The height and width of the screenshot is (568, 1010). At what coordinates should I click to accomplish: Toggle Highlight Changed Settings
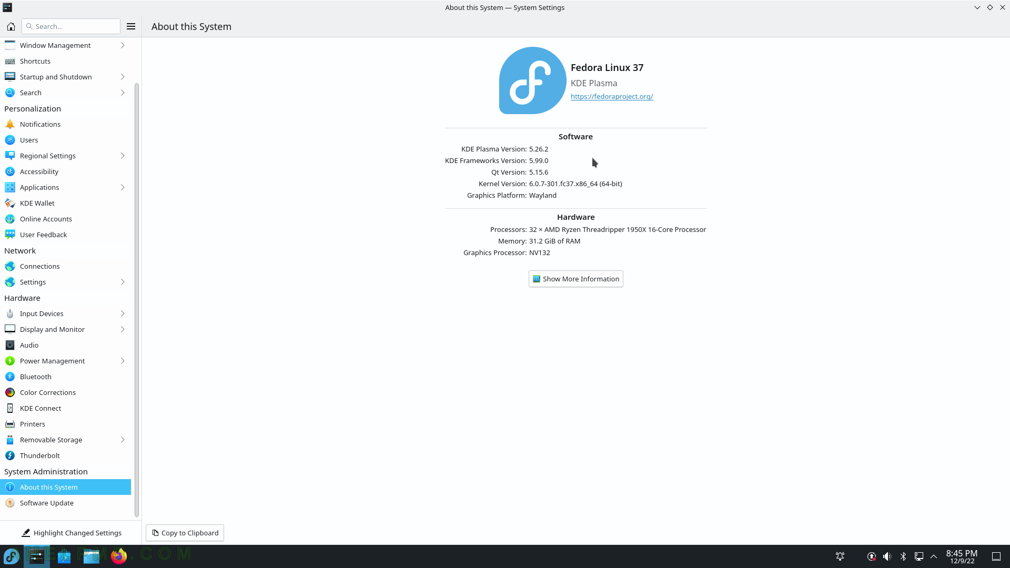click(x=71, y=533)
